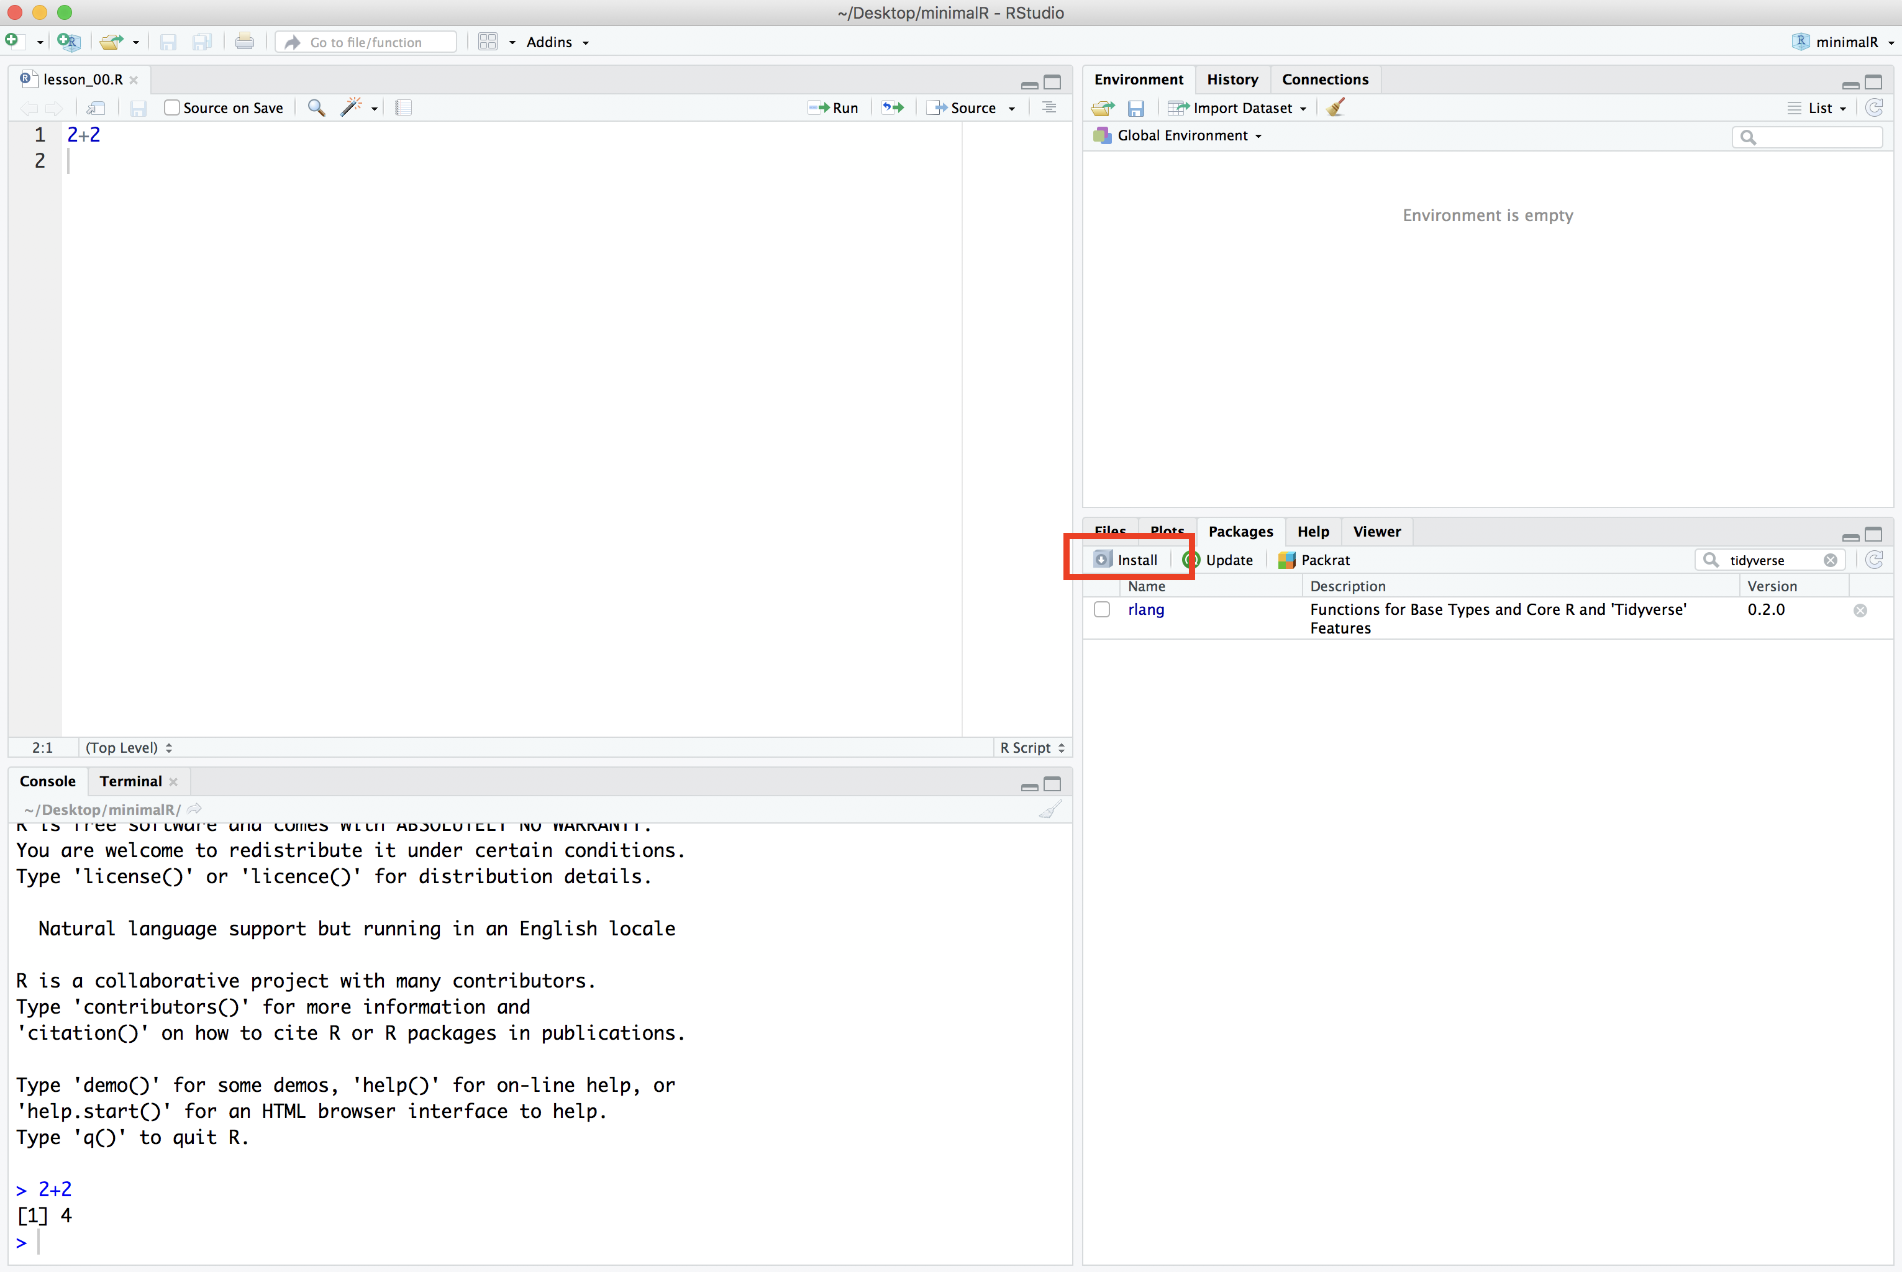
Task: Open the Addins dropdown menu
Action: click(x=557, y=42)
